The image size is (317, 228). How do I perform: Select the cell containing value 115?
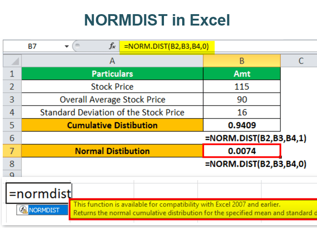coord(242,86)
